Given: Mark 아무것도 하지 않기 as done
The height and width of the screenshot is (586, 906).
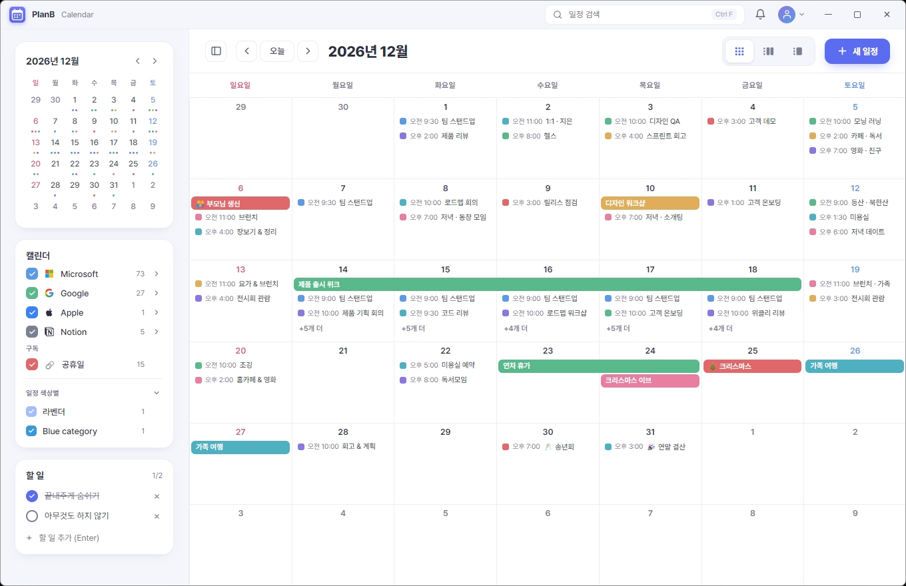Looking at the screenshot, I should click(32, 516).
